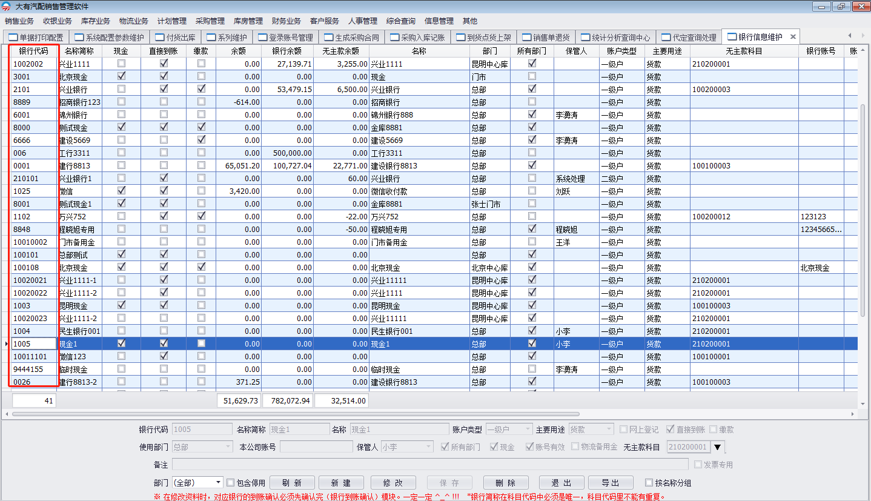This screenshot has height=501, width=871.
Task: Open the 财务业务 menu
Action: tap(286, 21)
